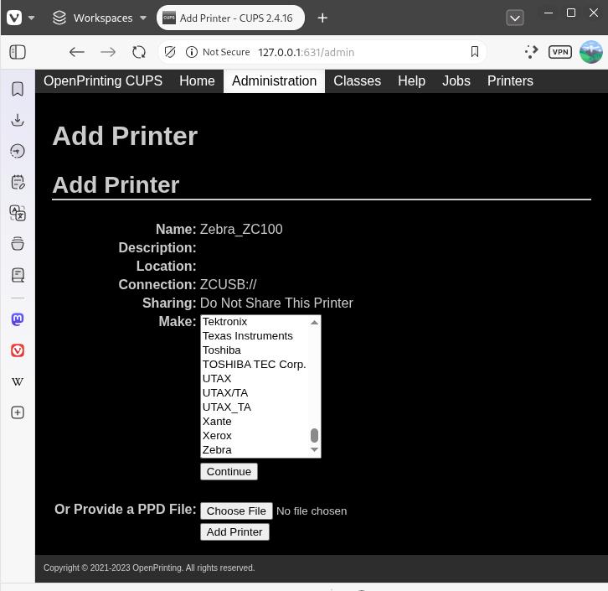This screenshot has width=608, height=591.
Task: Open the Classes menu item
Action: tap(357, 81)
